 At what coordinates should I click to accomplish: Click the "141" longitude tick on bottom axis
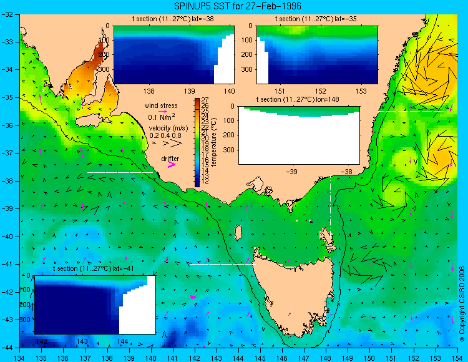click(173, 358)
